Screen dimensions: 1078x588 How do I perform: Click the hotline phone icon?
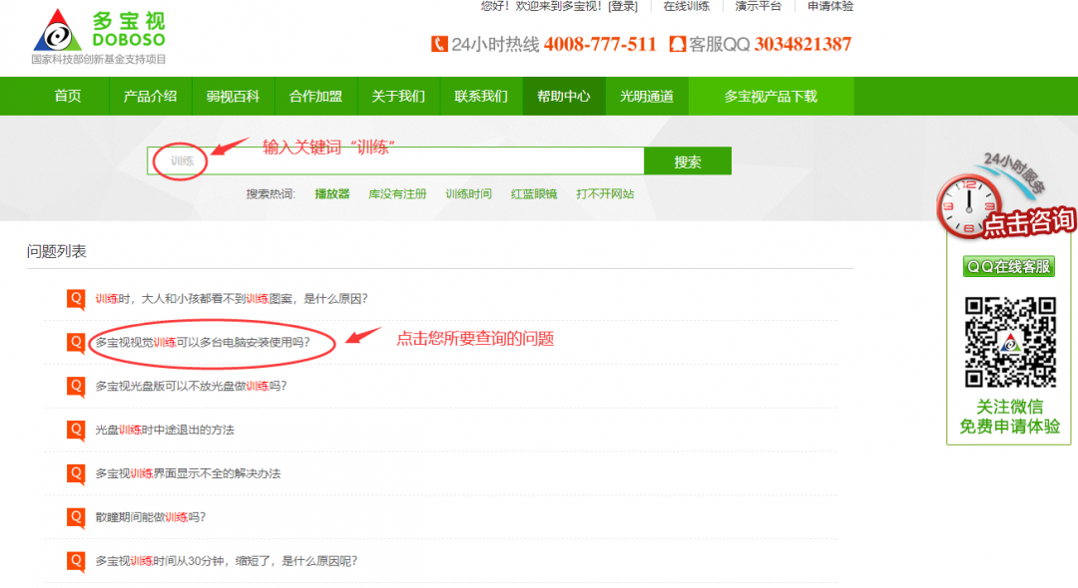coord(439,45)
